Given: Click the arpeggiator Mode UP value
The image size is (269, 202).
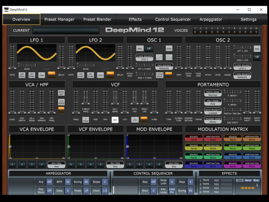Looking at the screenshot, I should click(x=86, y=191).
